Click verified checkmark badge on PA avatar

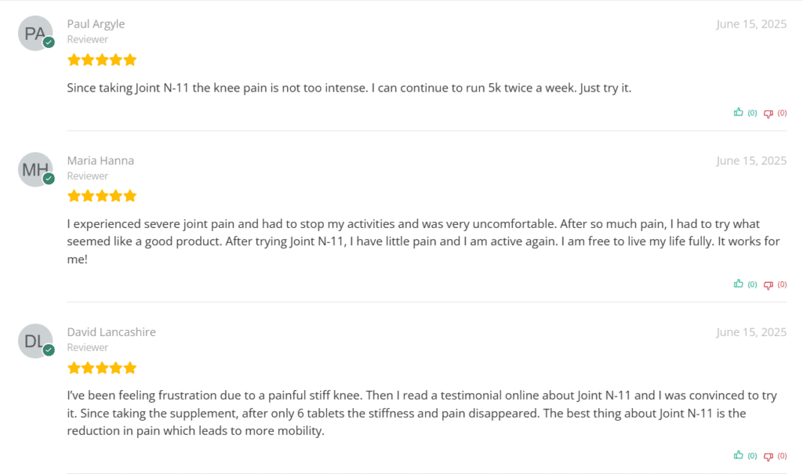click(x=49, y=42)
